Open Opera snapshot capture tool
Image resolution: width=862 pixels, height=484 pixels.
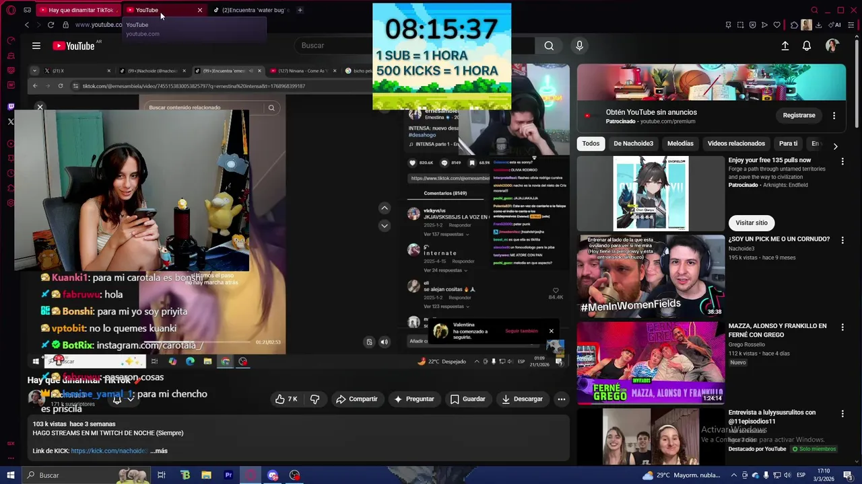(x=740, y=25)
